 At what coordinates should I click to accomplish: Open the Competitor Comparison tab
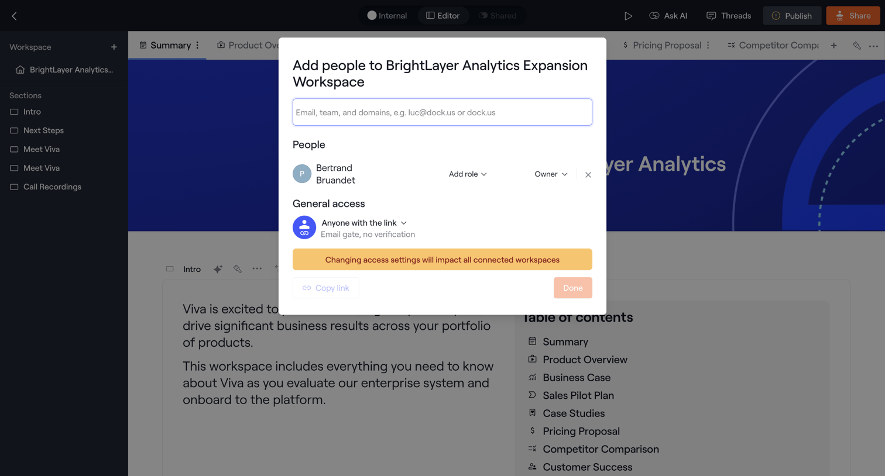[773, 45]
